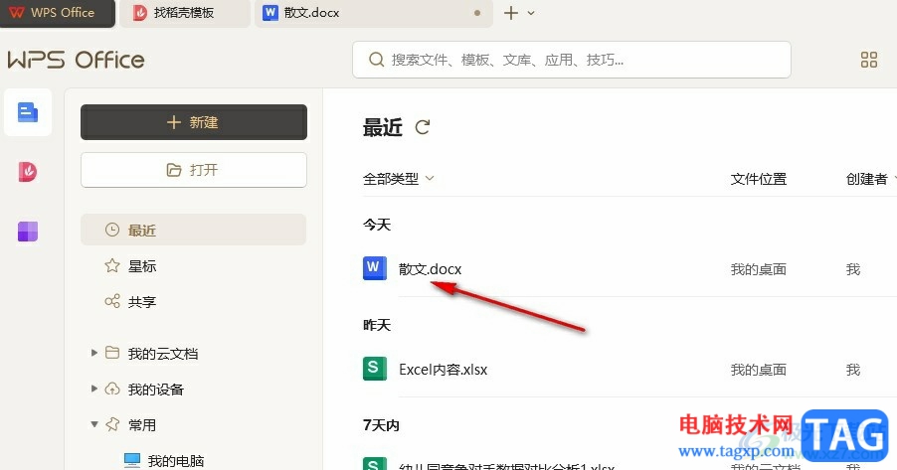Image resolution: width=897 pixels, height=470 pixels.
Task: Open the Docer templates sidebar icon
Action: click(x=28, y=172)
